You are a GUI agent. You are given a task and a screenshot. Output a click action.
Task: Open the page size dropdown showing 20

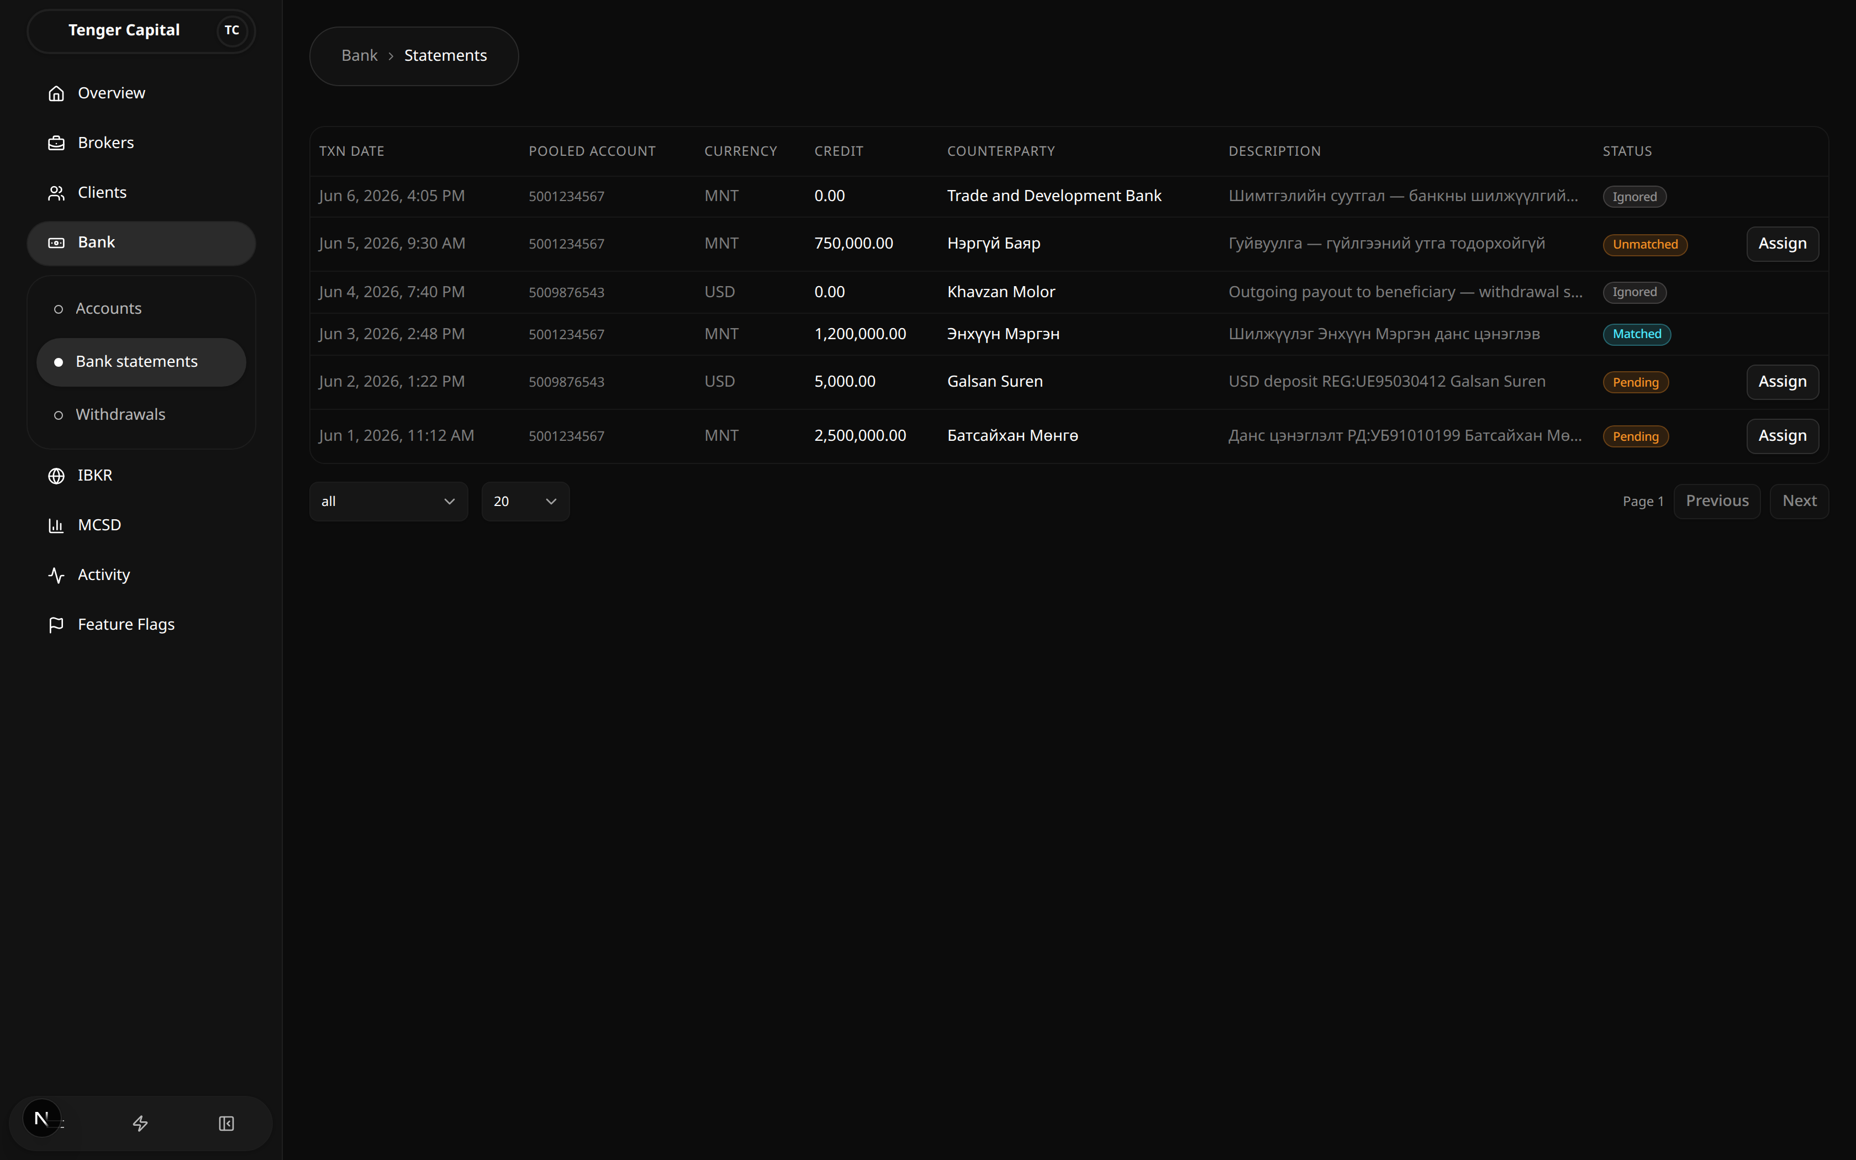click(x=525, y=502)
